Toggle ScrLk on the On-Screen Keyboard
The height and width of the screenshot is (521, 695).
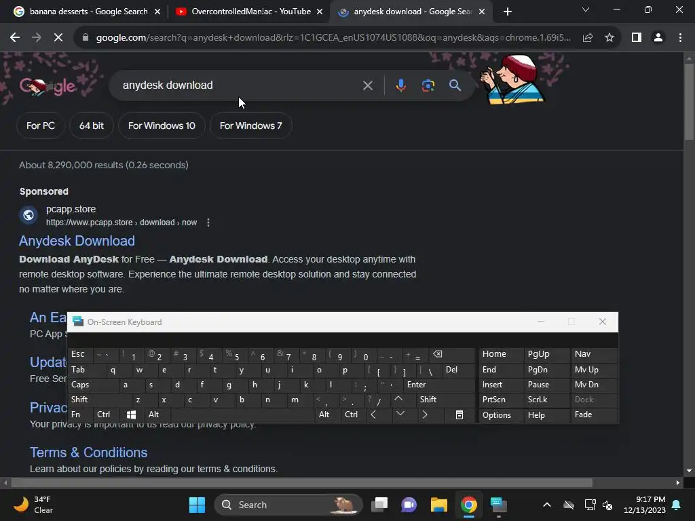546,400
